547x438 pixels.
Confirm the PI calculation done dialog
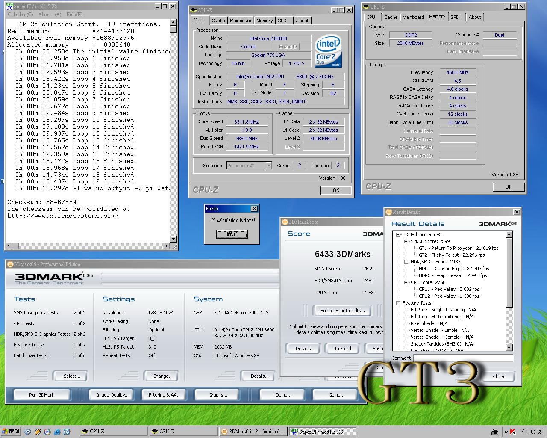[x=232, y=234]
